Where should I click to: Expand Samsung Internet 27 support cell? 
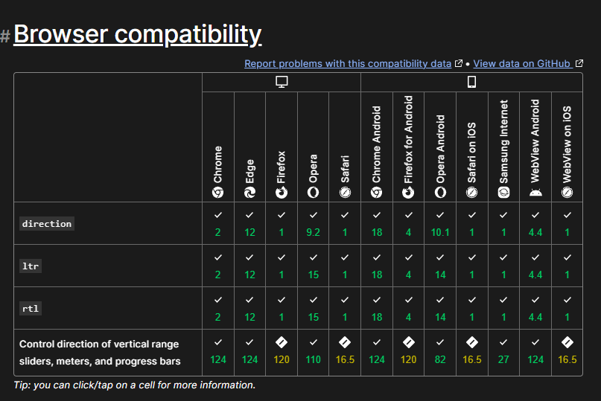pos(503,353)
